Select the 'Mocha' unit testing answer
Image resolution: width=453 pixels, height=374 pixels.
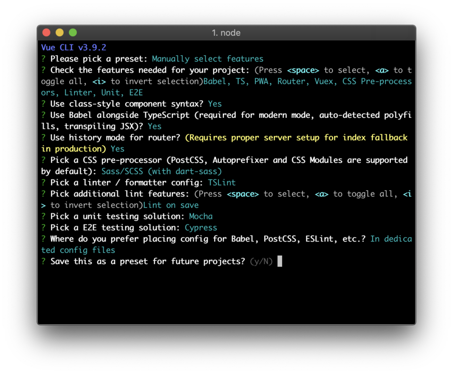tap(201, 216)
